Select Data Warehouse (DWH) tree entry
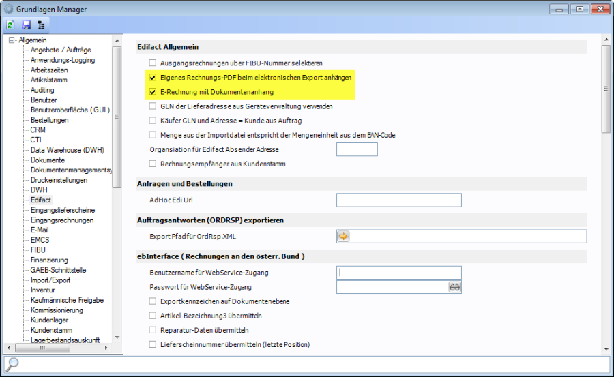The image size is (614, 377). 67,150
